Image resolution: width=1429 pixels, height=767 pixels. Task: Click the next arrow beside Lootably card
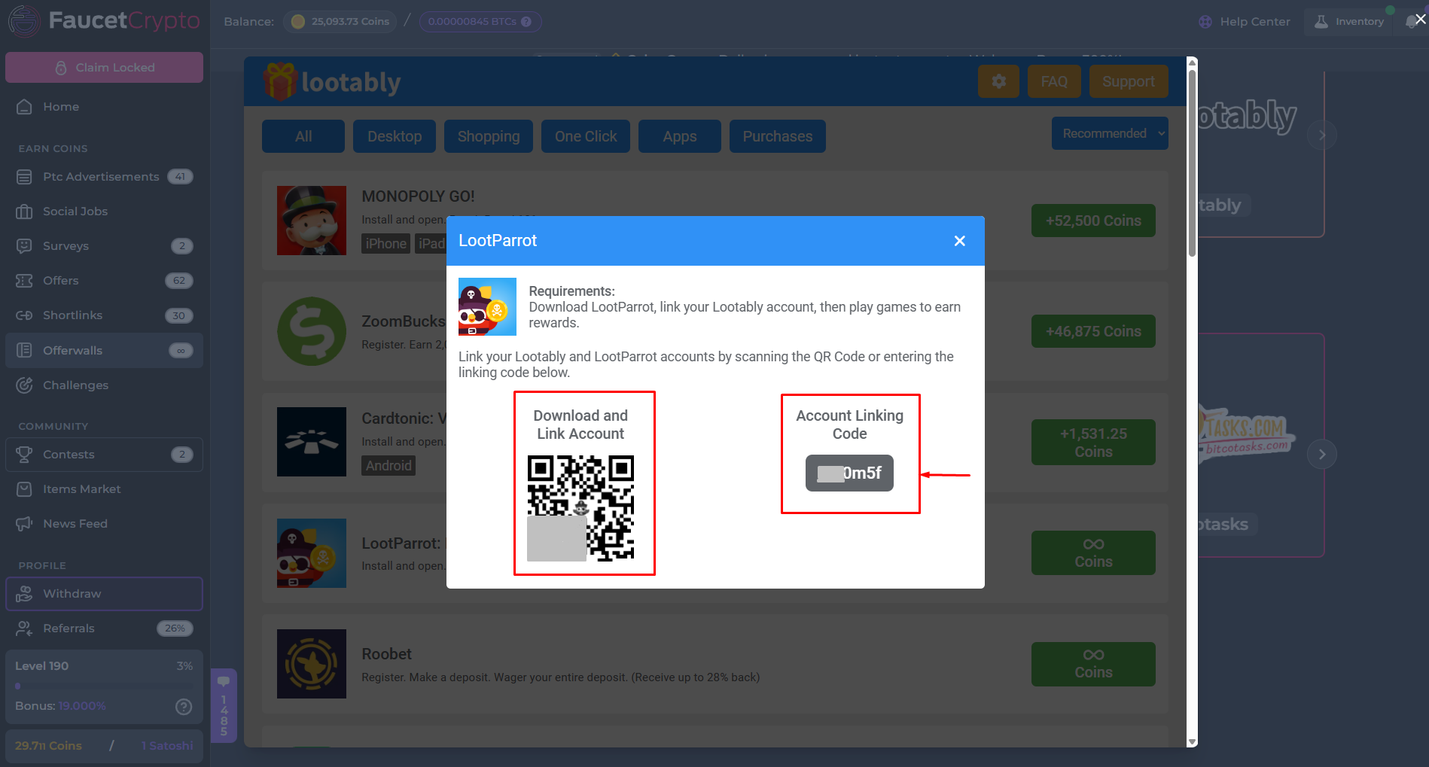click(x=1322, y=135)
